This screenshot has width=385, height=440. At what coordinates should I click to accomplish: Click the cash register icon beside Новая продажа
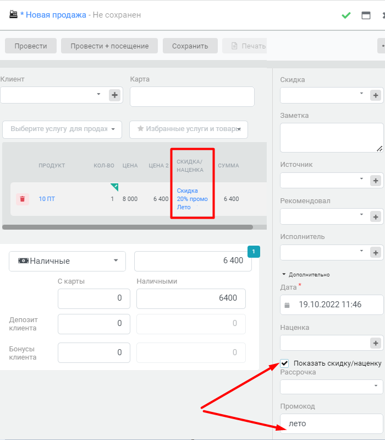click(13, 14)
